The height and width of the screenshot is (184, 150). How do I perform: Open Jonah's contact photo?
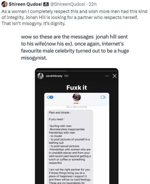point(77,97)
